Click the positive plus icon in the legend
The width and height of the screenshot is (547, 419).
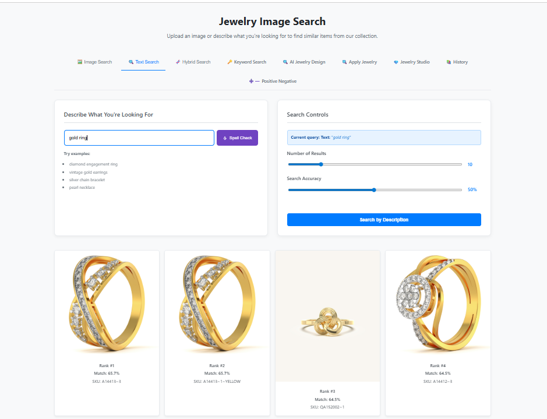pos(250,81)
